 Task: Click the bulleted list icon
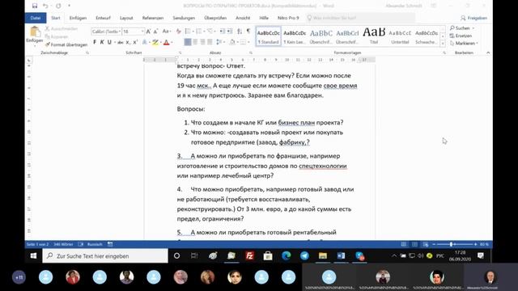[x=188, y=32]
